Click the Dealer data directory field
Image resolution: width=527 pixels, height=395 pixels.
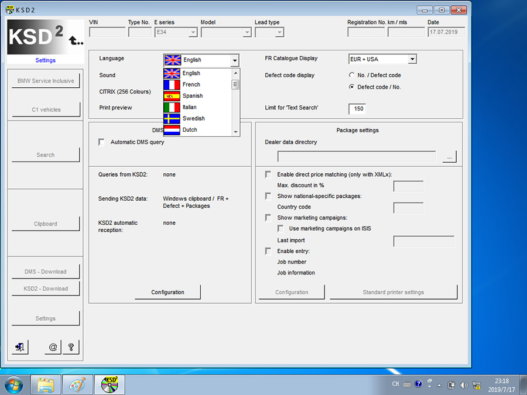coord(357,157)
